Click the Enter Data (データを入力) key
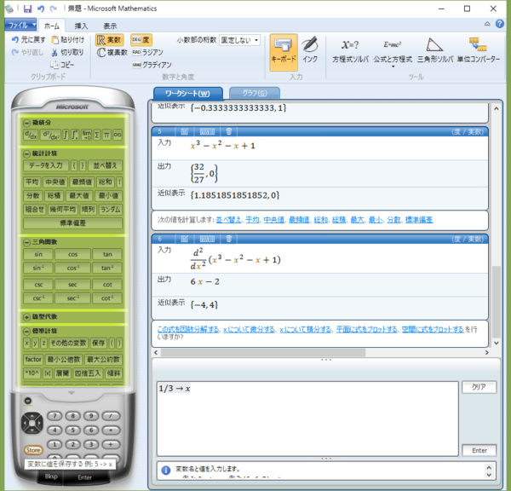Viewport: 511px width, 491px height. point(46,165)
